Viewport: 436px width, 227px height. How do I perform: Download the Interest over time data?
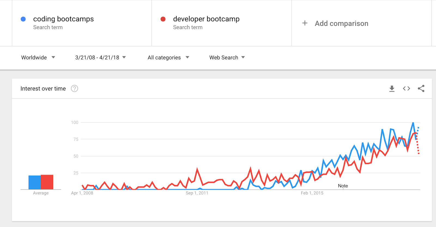(392, 89)
